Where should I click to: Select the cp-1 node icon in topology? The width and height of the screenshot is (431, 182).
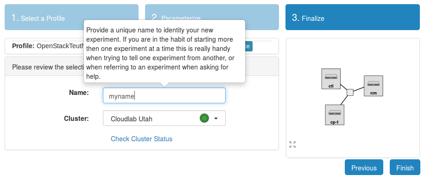pos(335,115)
